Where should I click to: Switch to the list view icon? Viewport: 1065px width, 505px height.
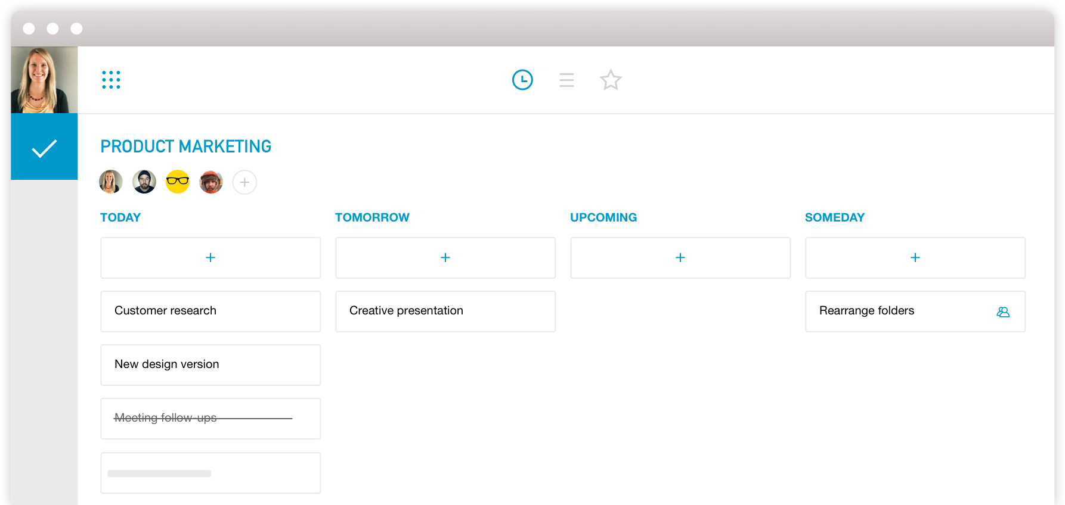pyautogui.click(x=566, y=80)
